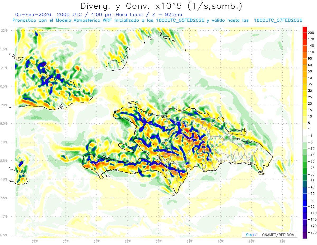Viewport: 317px width, 245px height.
Task: Click the white swatch between 1 and -1
Action: 305,132
